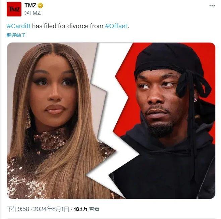Click the 下午9:58 timestamp
221x219 pixels.
coord(18,209)
